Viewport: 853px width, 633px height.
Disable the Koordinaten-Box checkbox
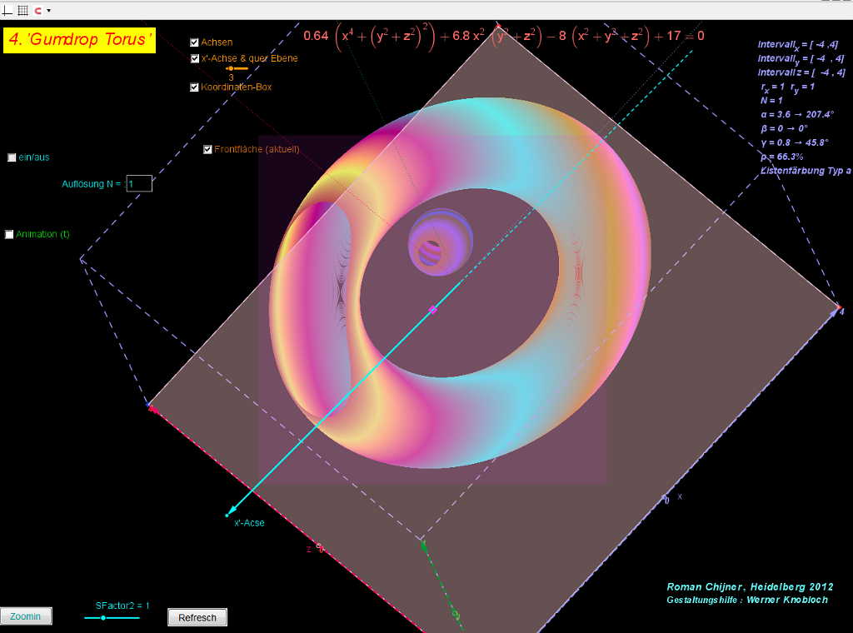coord(194,87)
